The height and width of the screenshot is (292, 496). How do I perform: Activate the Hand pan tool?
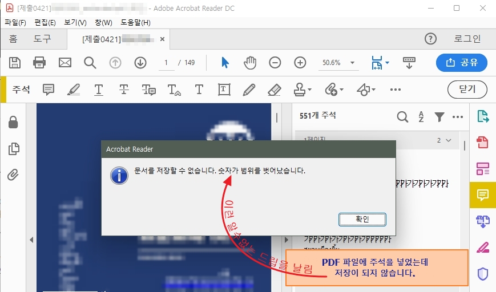250,63
